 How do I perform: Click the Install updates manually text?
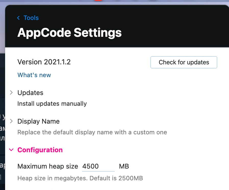(x=52, y=104)
